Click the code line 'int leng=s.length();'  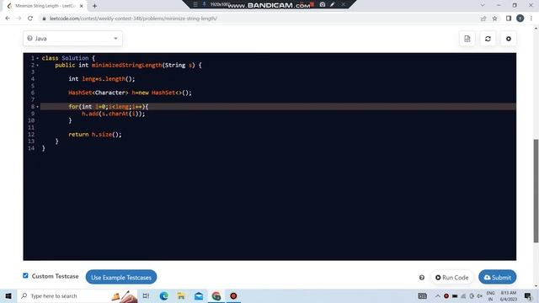(101, 79)
